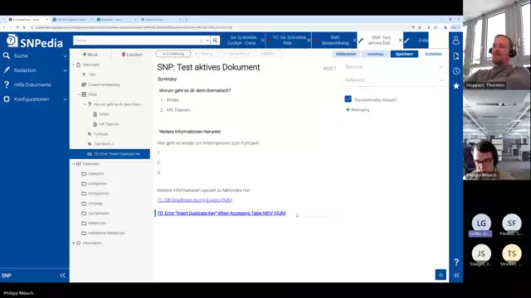
Task: Click into the Suche input field
Action: coord(137,41)
